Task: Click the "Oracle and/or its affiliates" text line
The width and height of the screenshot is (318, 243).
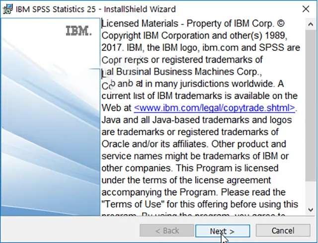Action: coord(194,144)
